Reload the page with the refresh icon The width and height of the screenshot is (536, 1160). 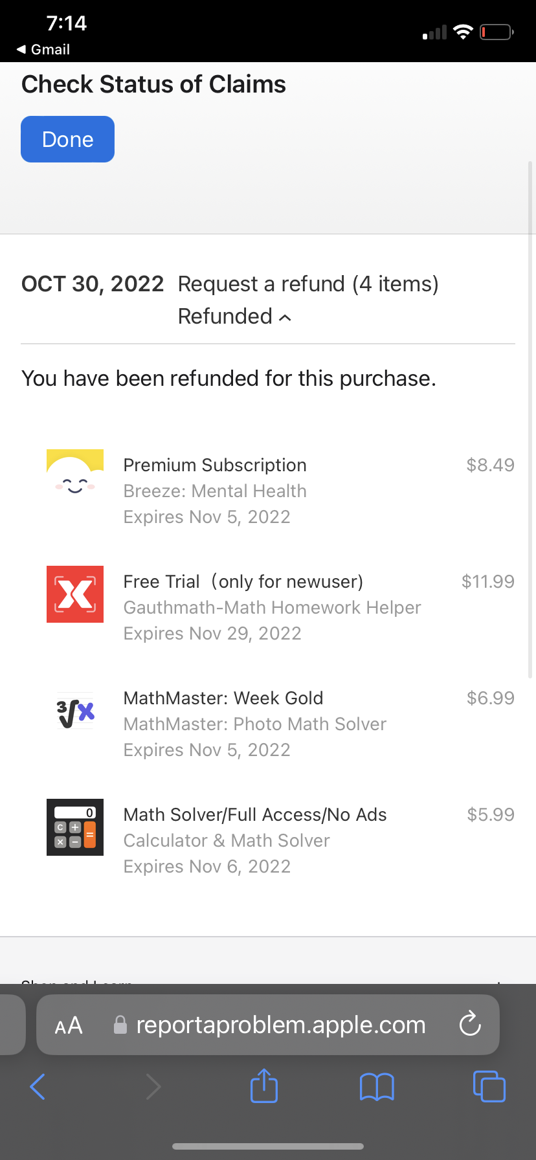tap(469, 1024)
